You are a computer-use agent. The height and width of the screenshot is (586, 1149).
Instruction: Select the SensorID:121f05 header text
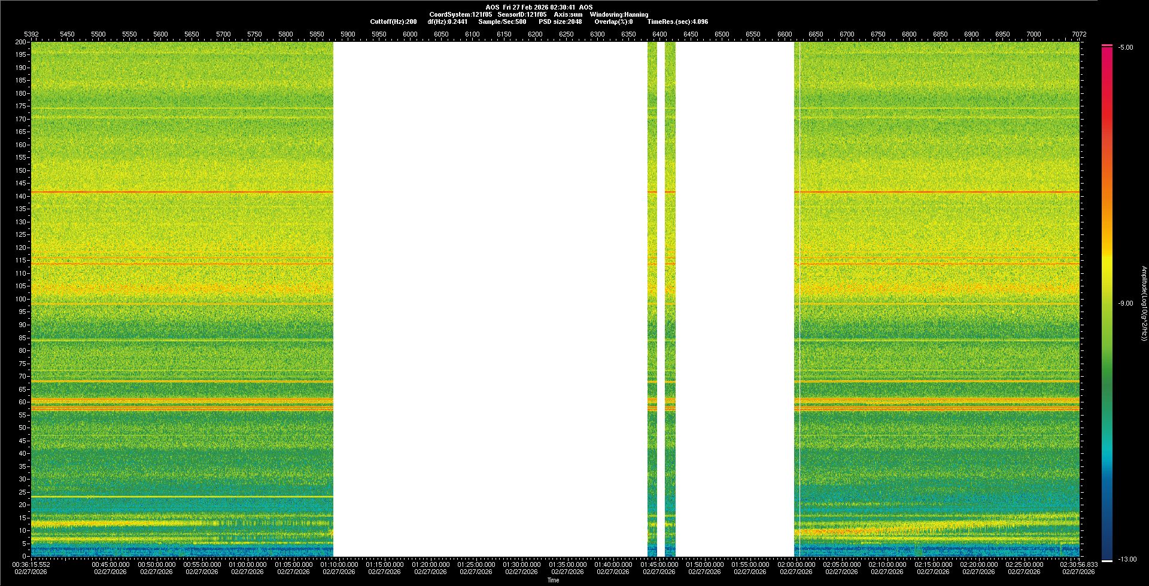point(522,14)
